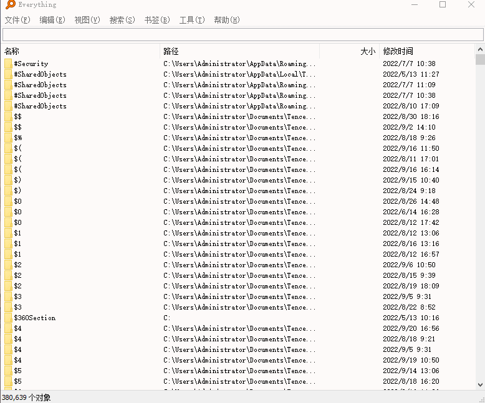Click folder icon of $0 dated 2022/6/14
The width and height of the screenshot is (485, 403).
coord(8,212)
